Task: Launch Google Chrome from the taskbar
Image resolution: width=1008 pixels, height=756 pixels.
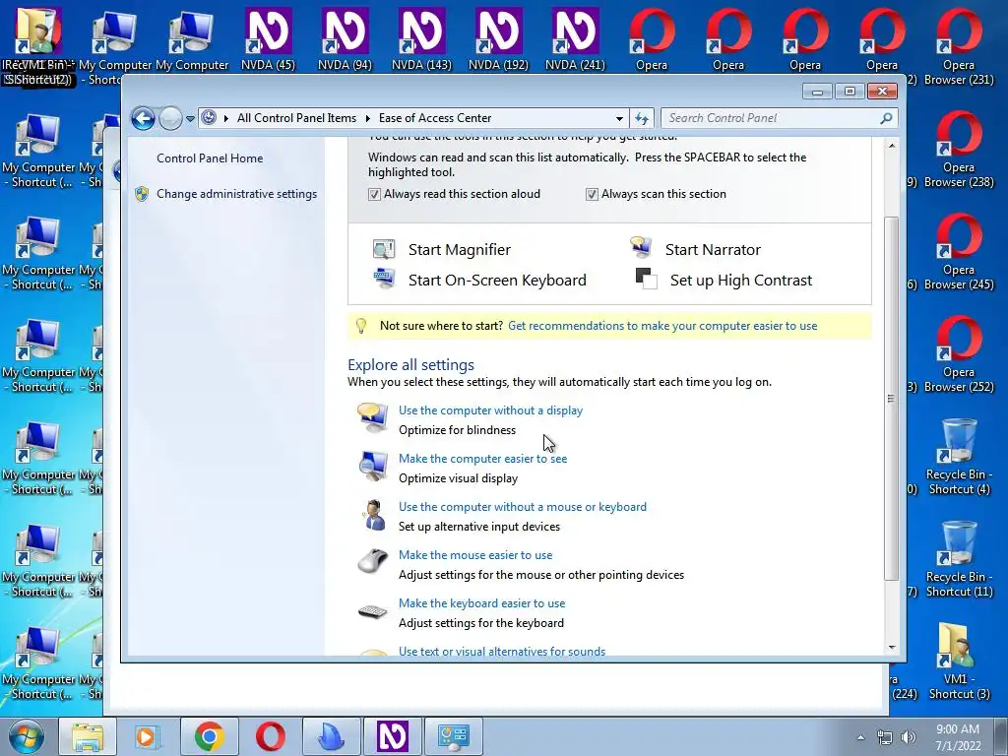Action: tap(209, 736)
